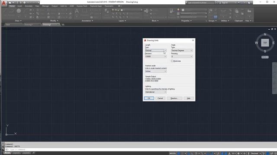This screenshot has height=155, width=277.
Task: Close the Drawing Units dialog
Action: 193,40
